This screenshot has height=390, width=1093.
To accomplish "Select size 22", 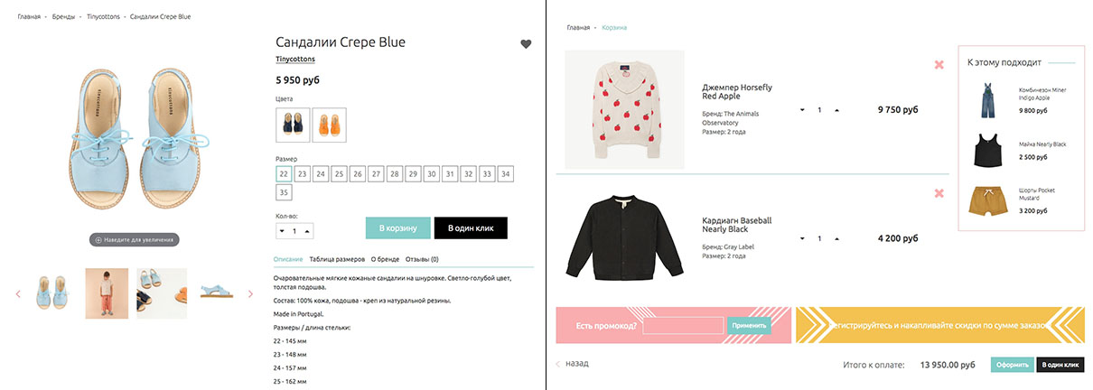I will pos(284,174).
